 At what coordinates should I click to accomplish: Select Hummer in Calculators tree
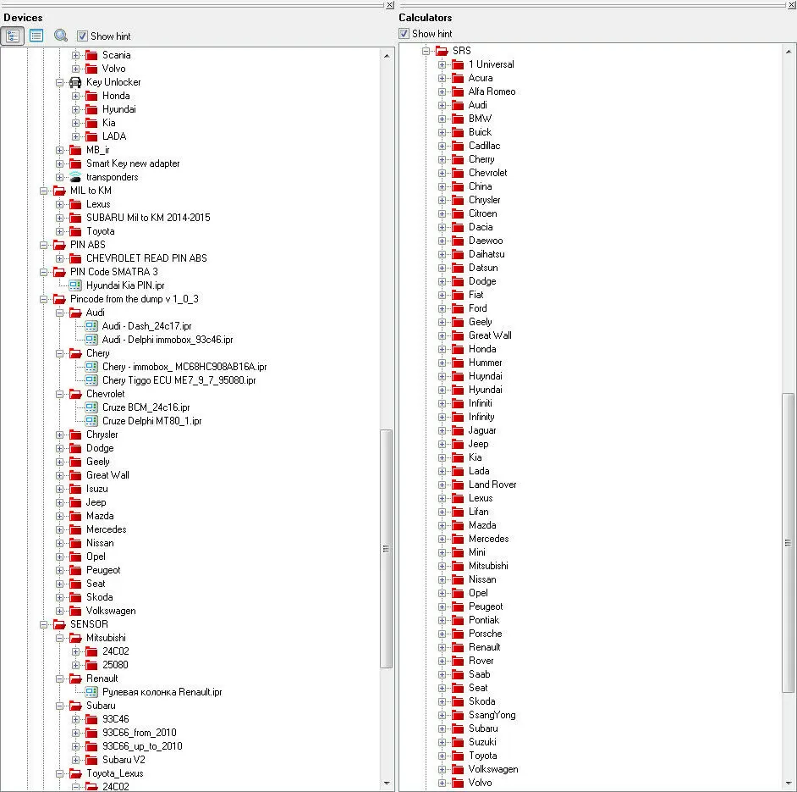pyautogui.click(x=485, y=363)
